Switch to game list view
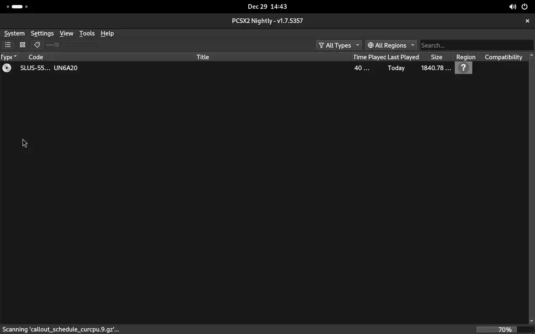This screenshot has width=535, height=334. coord(8,45)
